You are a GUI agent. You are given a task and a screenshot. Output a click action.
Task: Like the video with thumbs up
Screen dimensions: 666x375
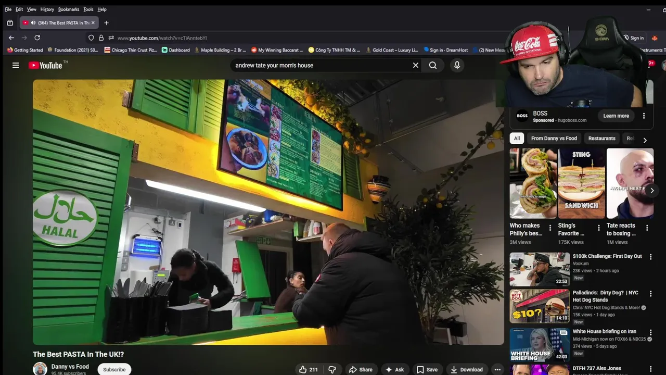pyautogui.click(x=308, y=369)
